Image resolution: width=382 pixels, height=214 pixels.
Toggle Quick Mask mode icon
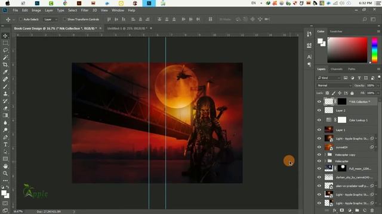(x=5, y=203)
